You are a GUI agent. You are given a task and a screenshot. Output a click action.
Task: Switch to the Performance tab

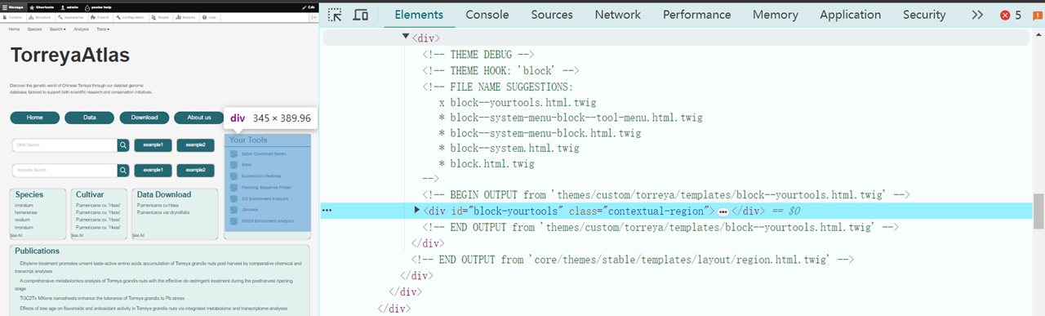[696, 15]
